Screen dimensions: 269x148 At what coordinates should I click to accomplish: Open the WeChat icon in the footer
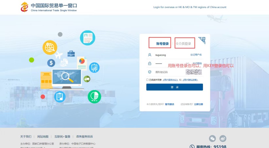pyautogui.click(x=213, y=139)
